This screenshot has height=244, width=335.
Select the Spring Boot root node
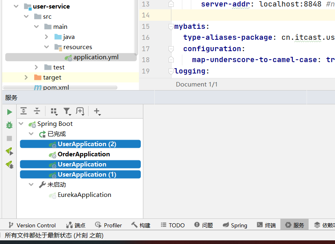(51, 124)
